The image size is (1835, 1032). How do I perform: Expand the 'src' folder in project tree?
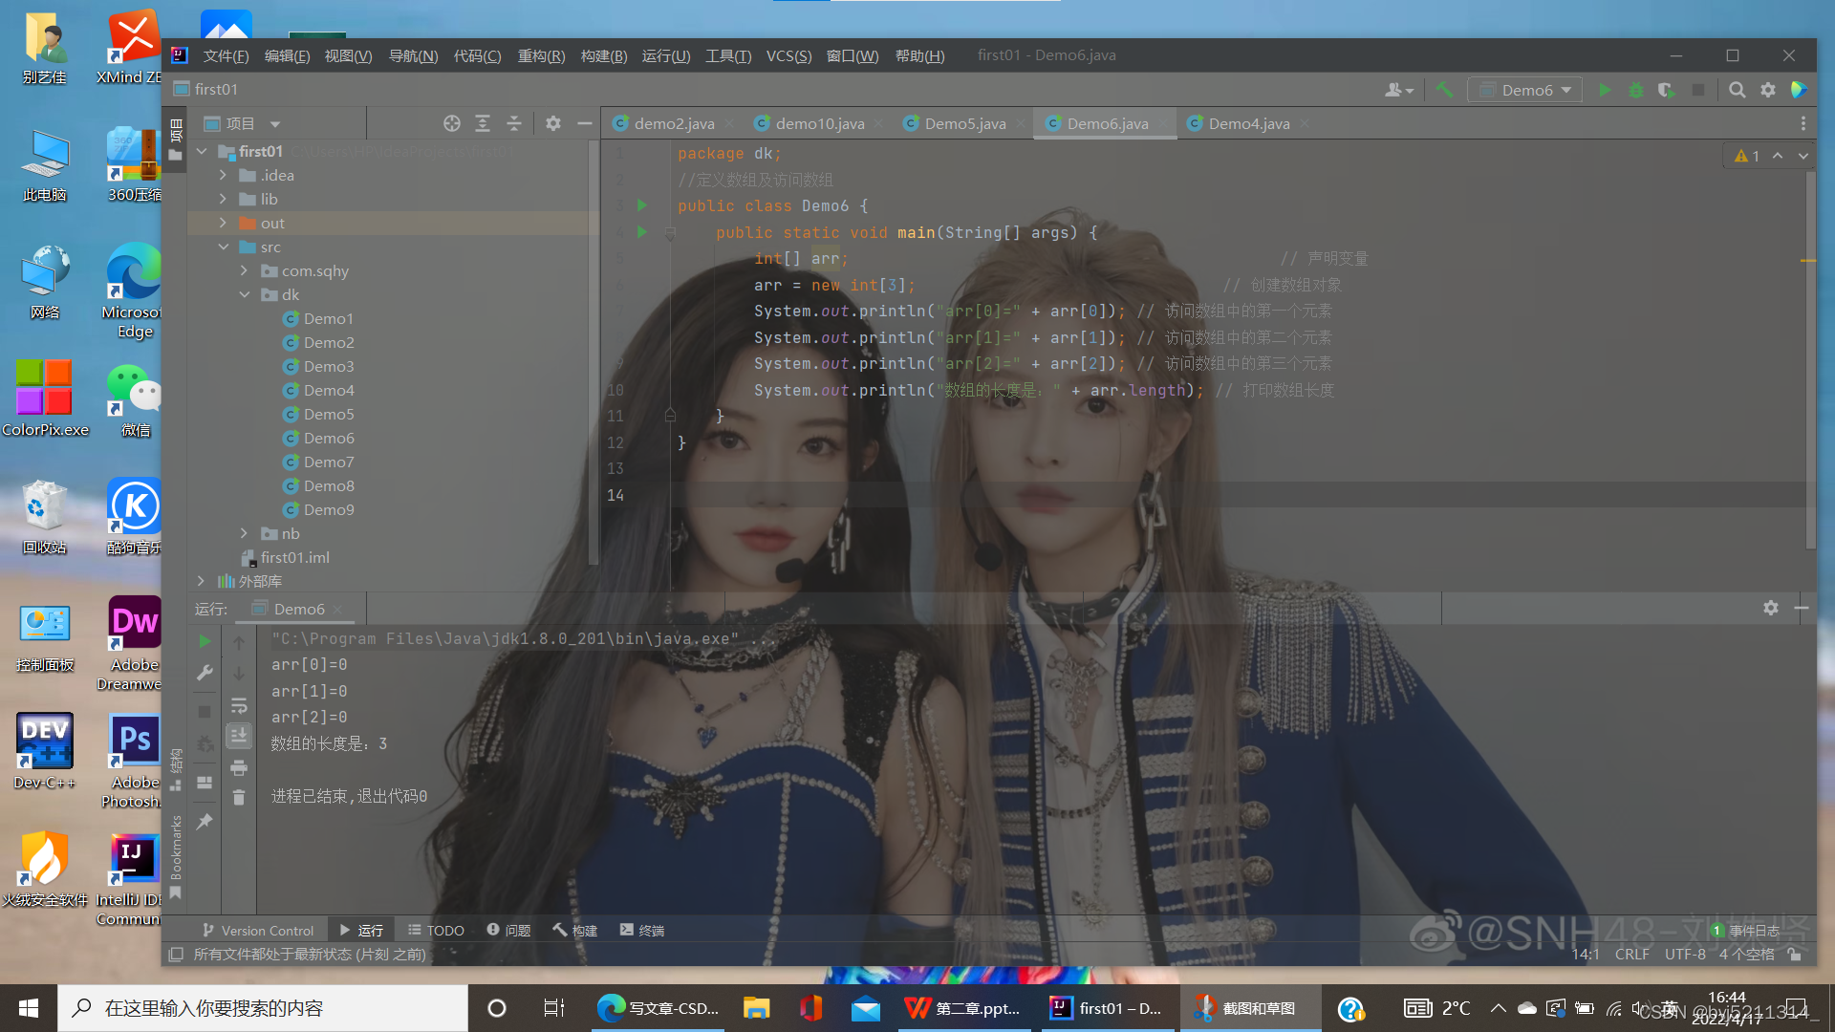[225, 246]
